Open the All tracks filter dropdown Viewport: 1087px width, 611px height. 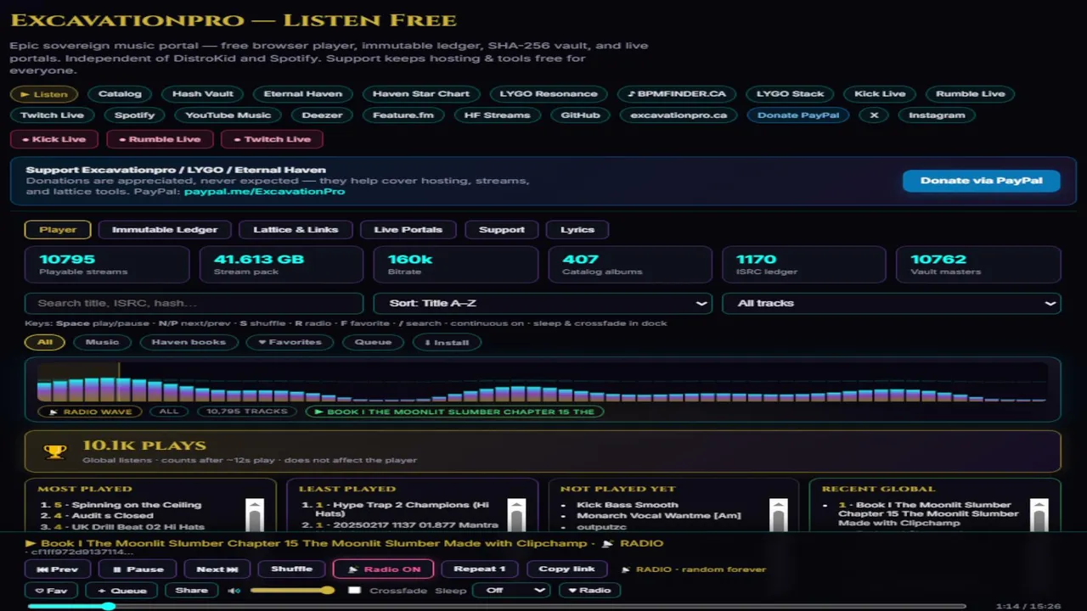point(891,303)
